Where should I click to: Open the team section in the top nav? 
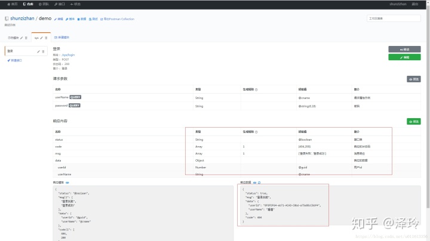[44, 4]
